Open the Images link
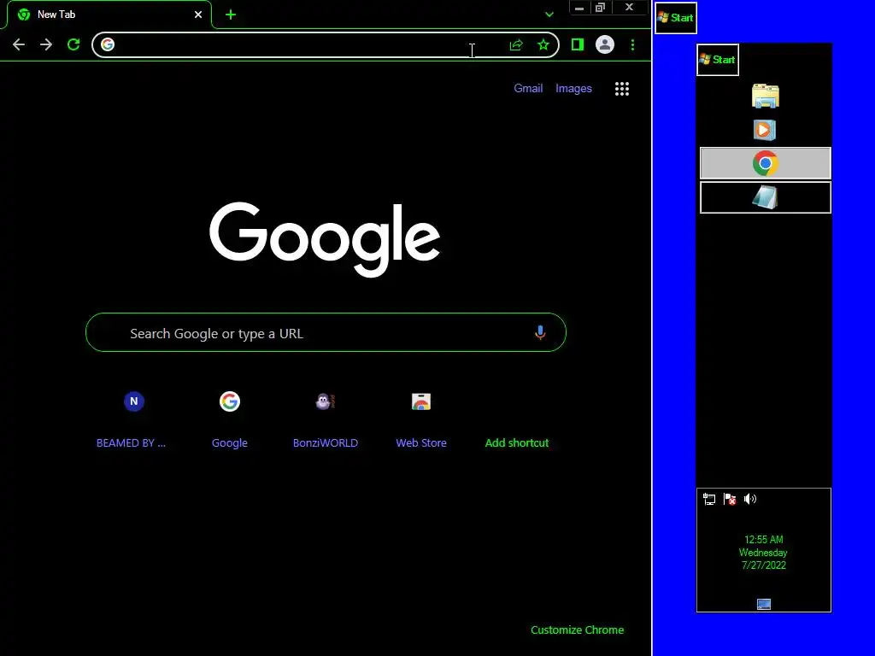Viewport: 875px width, 656px height. 573,88
